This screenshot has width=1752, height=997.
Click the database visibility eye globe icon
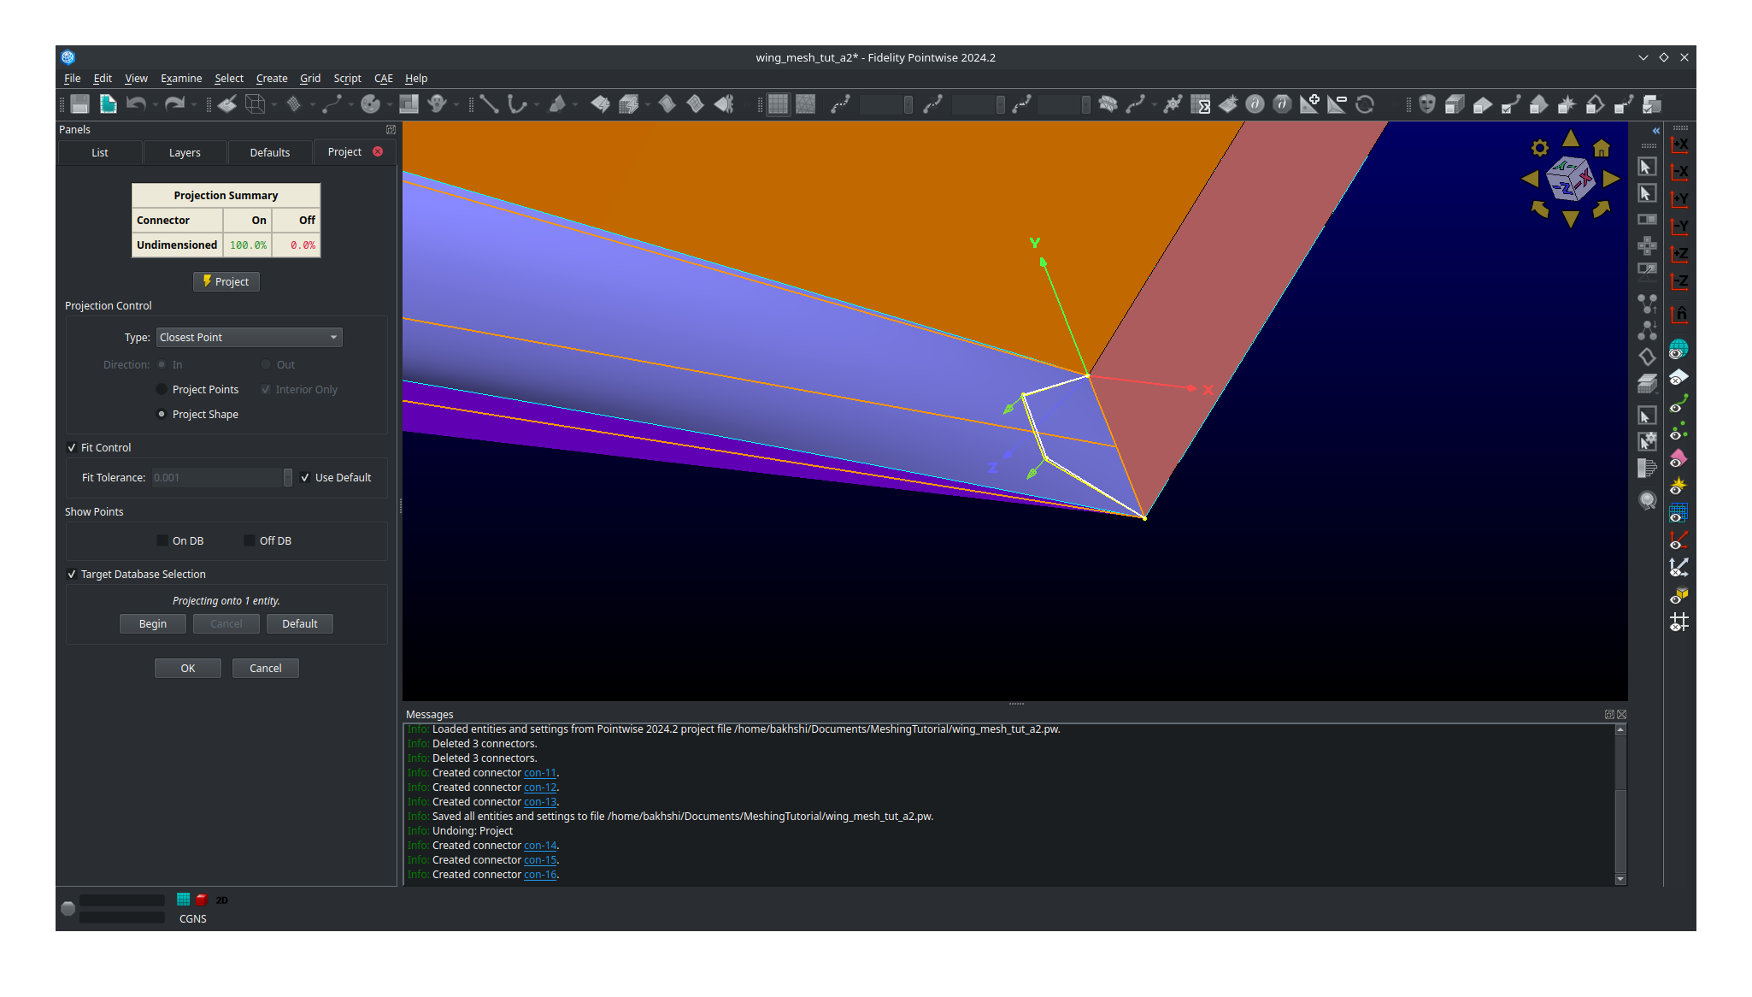pos(1677,349)
